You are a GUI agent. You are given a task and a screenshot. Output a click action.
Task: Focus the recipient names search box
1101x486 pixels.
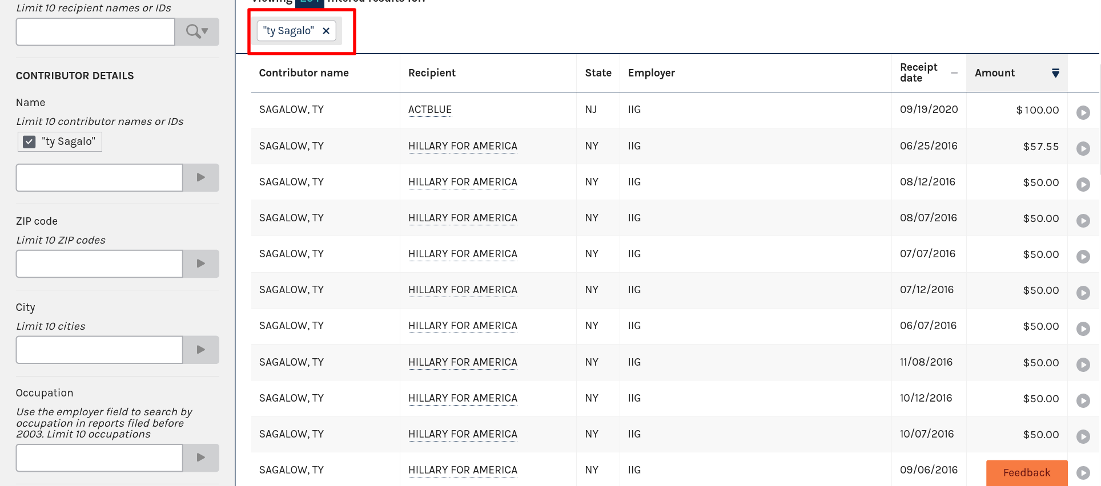pos(95,31)
